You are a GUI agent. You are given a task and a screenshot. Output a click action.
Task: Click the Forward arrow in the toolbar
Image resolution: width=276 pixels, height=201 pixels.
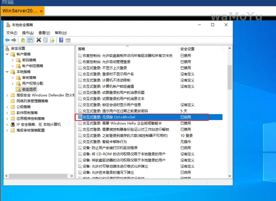point(14,40)
